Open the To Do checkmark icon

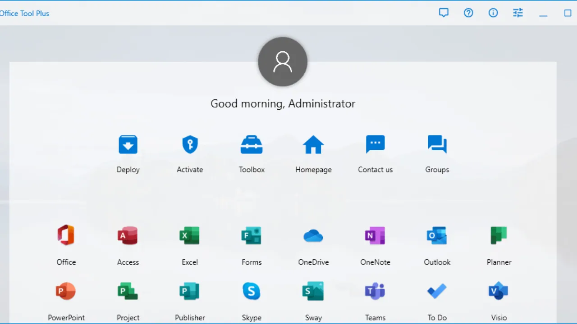(x=437, y=291)
